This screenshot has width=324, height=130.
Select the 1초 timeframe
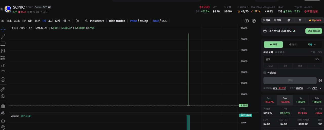(x=2, y=21)
